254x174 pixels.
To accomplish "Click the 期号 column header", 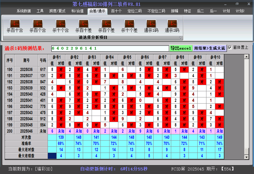I will 26,60.
